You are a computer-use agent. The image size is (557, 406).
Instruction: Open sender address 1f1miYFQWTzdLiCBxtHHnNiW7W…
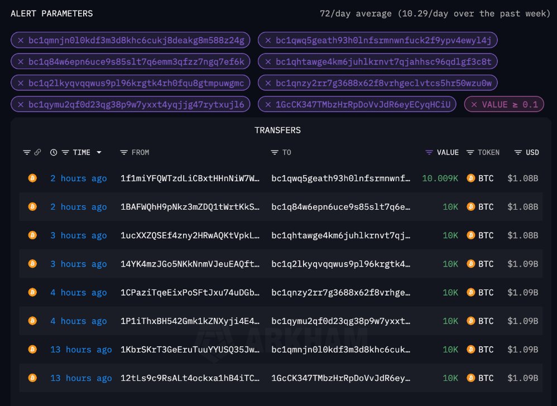click(190, 178)
